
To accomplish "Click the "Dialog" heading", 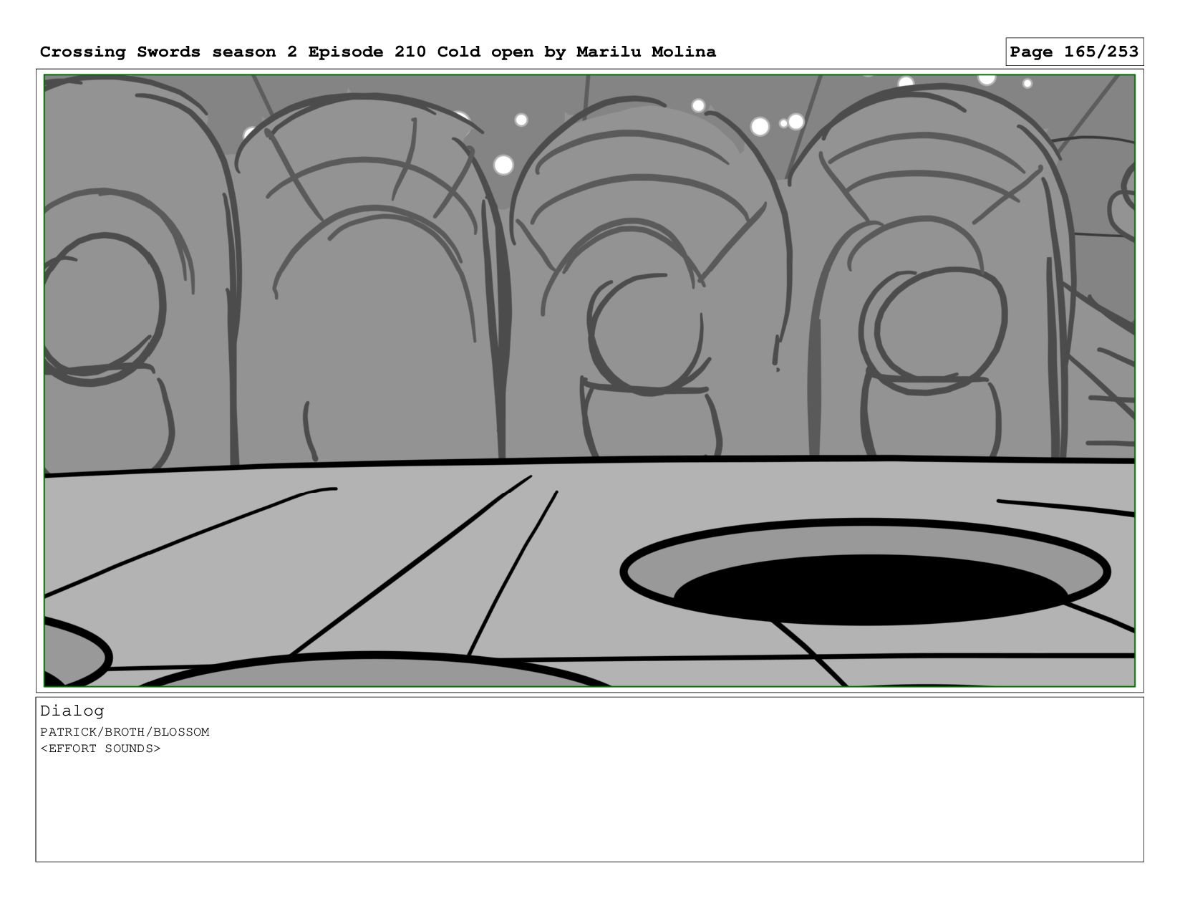I will tap(72, 711).
